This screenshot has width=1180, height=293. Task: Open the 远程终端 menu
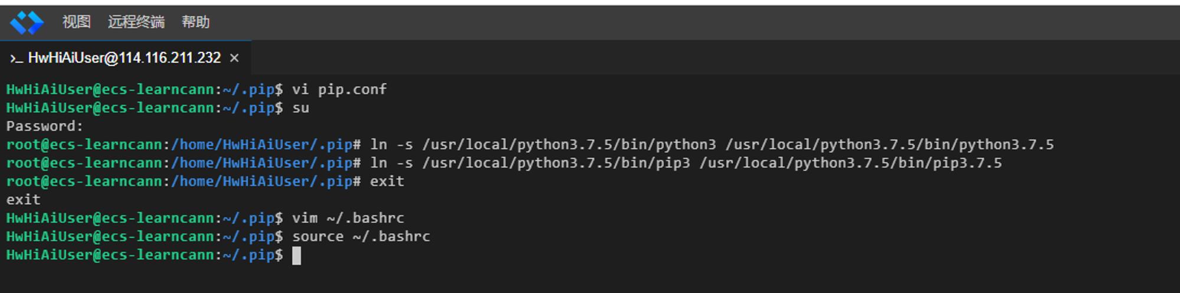[136, 22]
